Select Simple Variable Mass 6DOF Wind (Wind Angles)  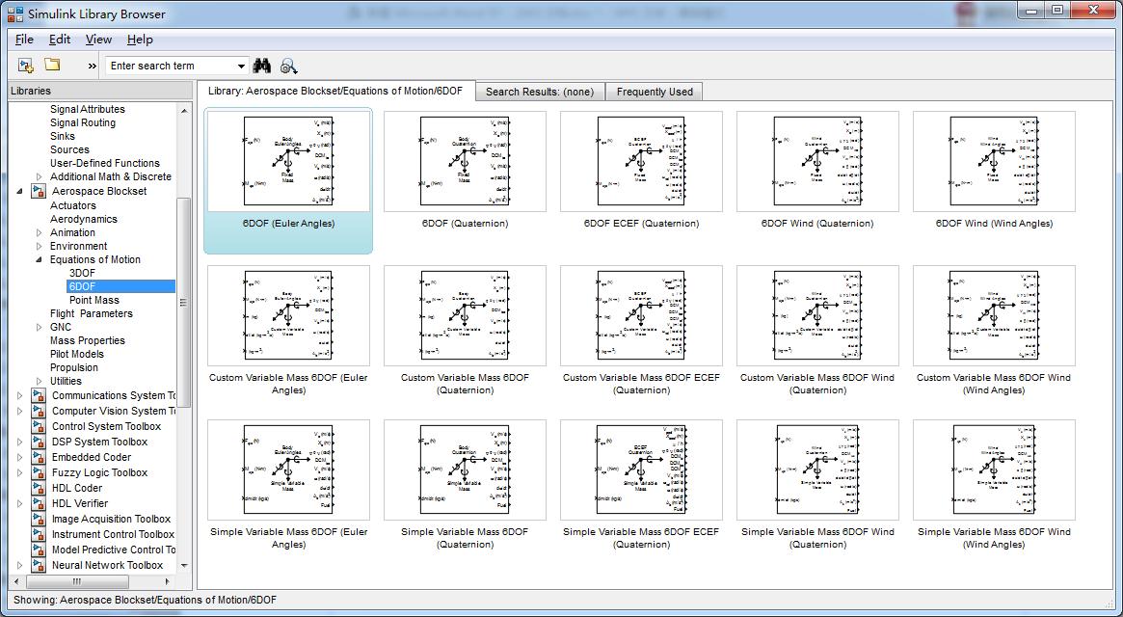994,485
